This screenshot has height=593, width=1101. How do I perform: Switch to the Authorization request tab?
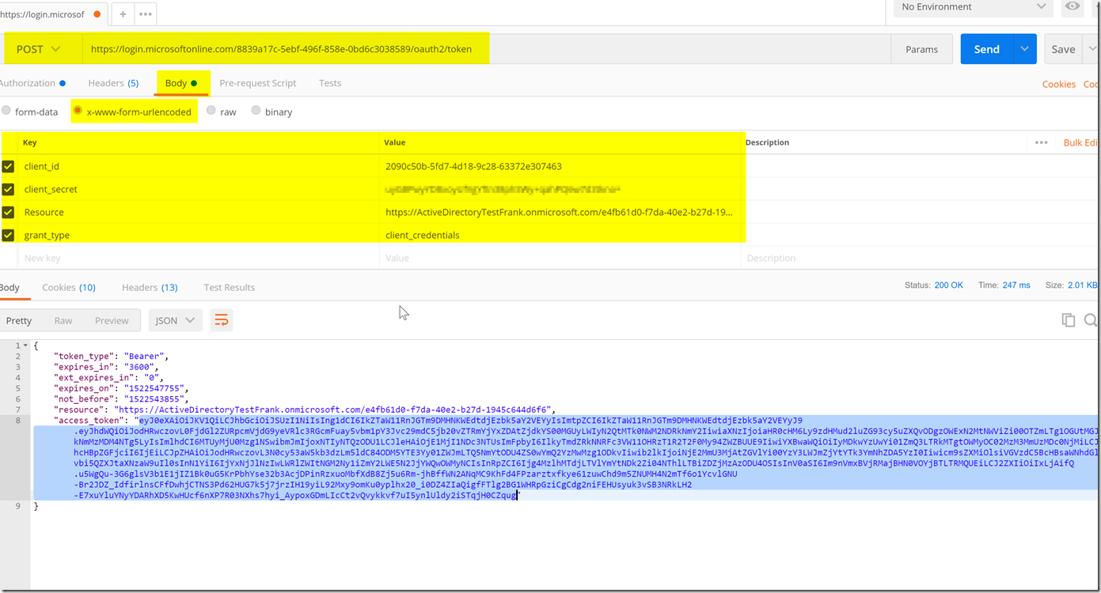pos(32,83)
